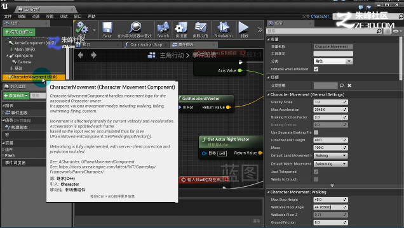Open the Help menu
Screen dimensions: 404x228
click(91, 16)
